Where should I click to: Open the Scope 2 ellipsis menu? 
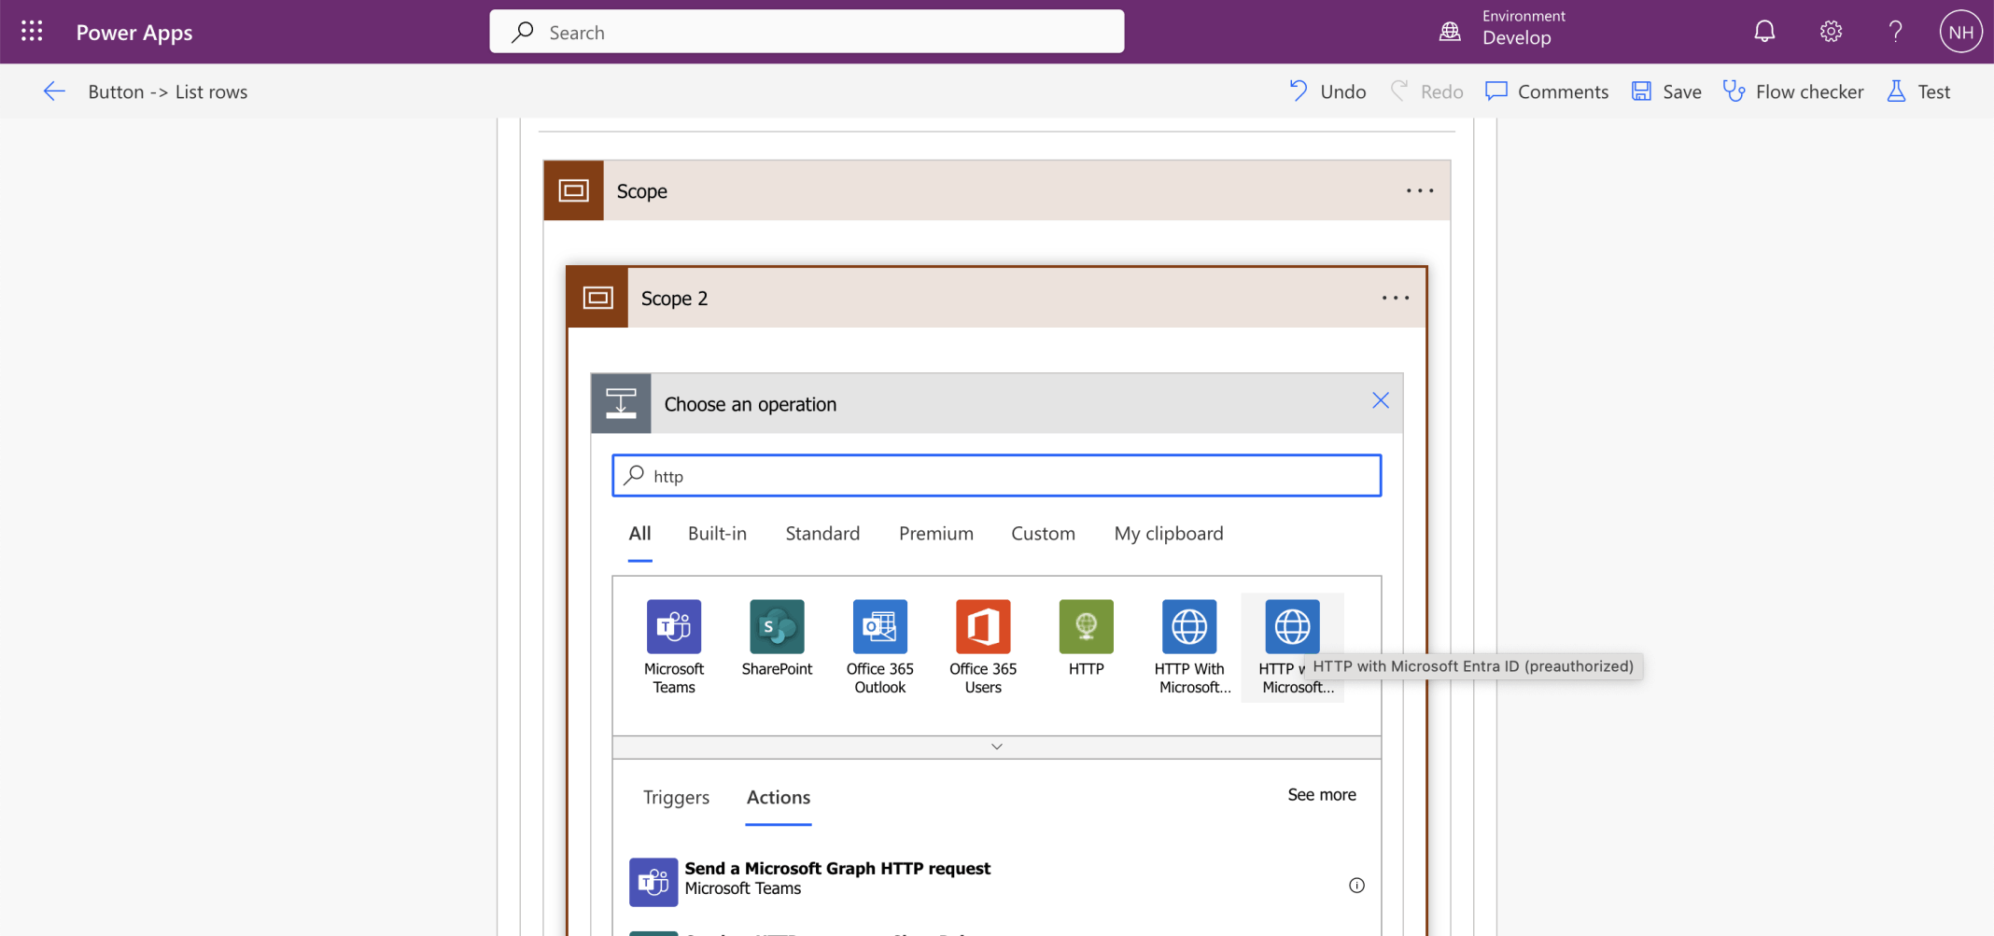pyautogui.click(x=1395, y=298)
